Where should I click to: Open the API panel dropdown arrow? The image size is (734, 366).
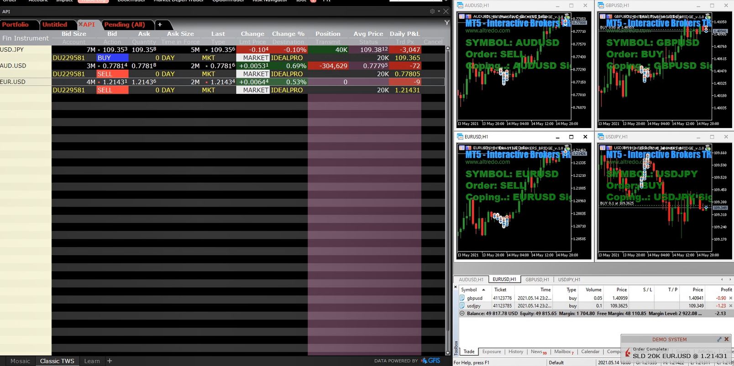439,11
